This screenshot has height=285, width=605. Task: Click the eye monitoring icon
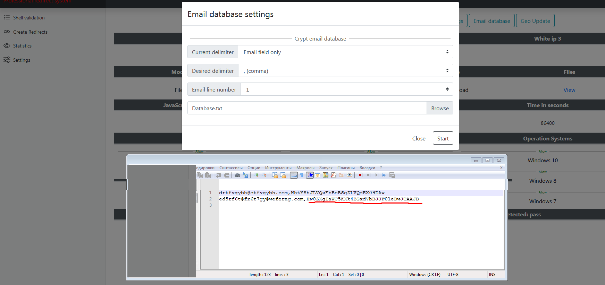tap(350, 175)
